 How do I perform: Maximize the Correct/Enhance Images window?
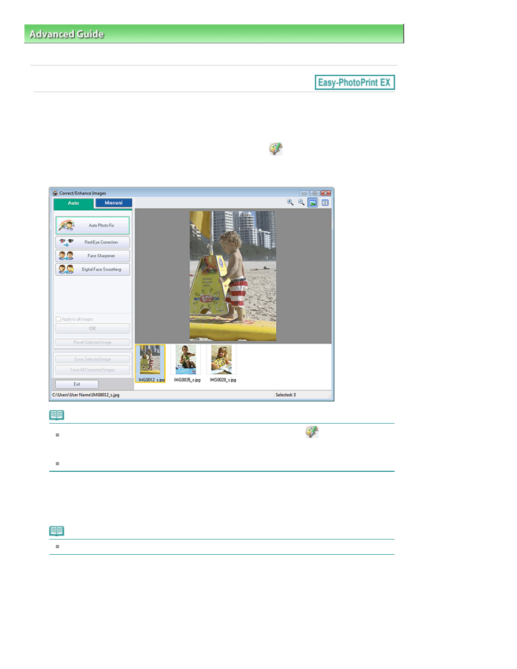pyautogui.click(x=314, y=193)
